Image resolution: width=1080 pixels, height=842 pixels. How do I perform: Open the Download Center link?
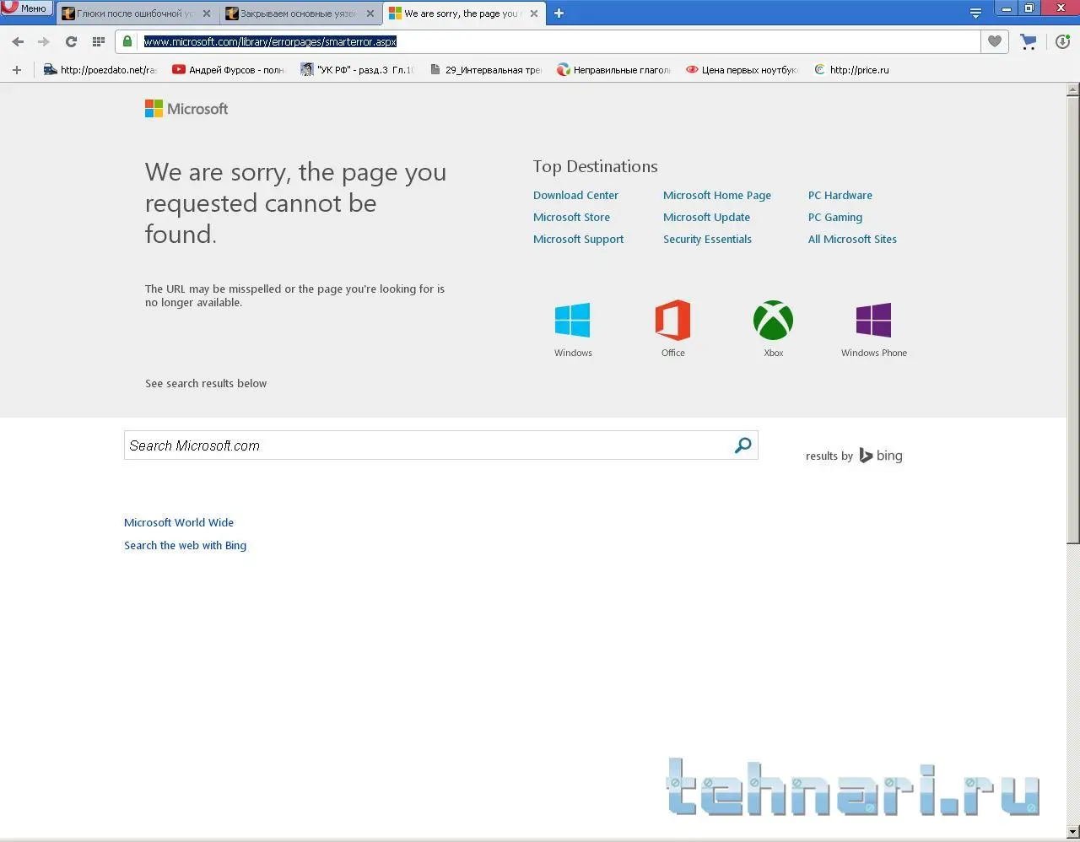575,195
